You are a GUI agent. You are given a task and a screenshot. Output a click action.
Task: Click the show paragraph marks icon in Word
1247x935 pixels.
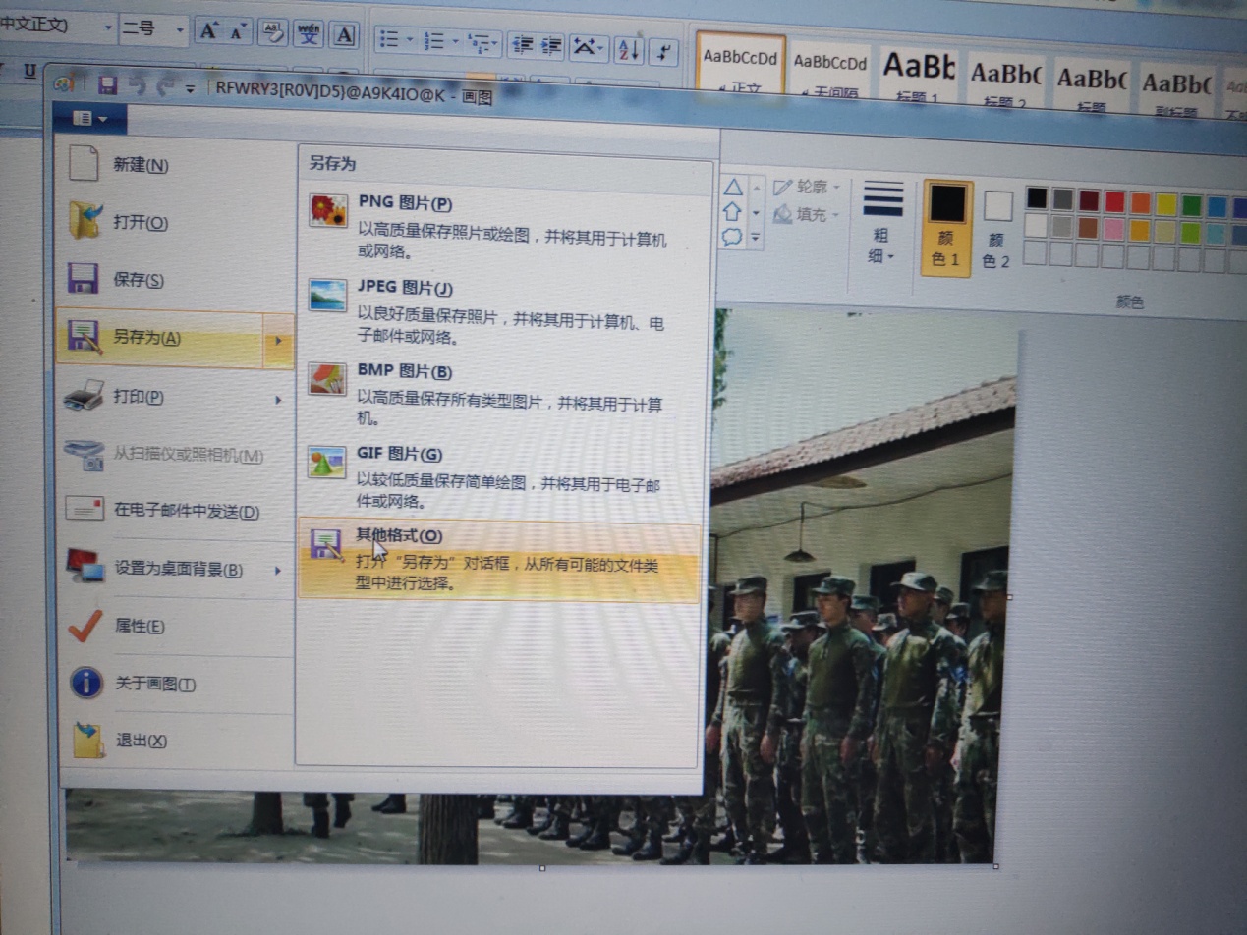point(664,53)
